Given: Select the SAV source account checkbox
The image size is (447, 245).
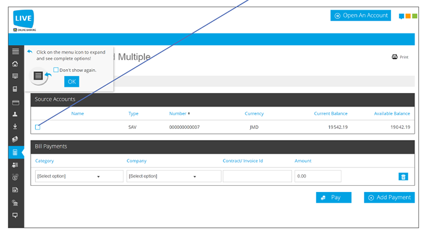Looking at the screenshot, I should pos(37,127).
